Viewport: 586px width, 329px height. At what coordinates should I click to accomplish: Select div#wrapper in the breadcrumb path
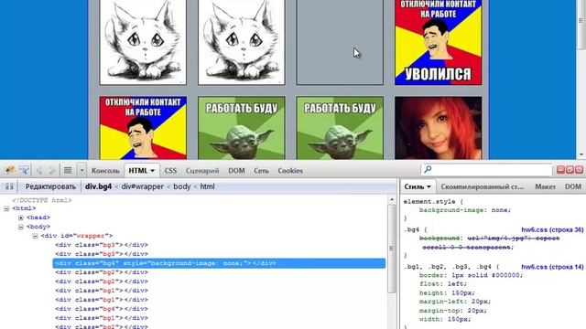143,186
